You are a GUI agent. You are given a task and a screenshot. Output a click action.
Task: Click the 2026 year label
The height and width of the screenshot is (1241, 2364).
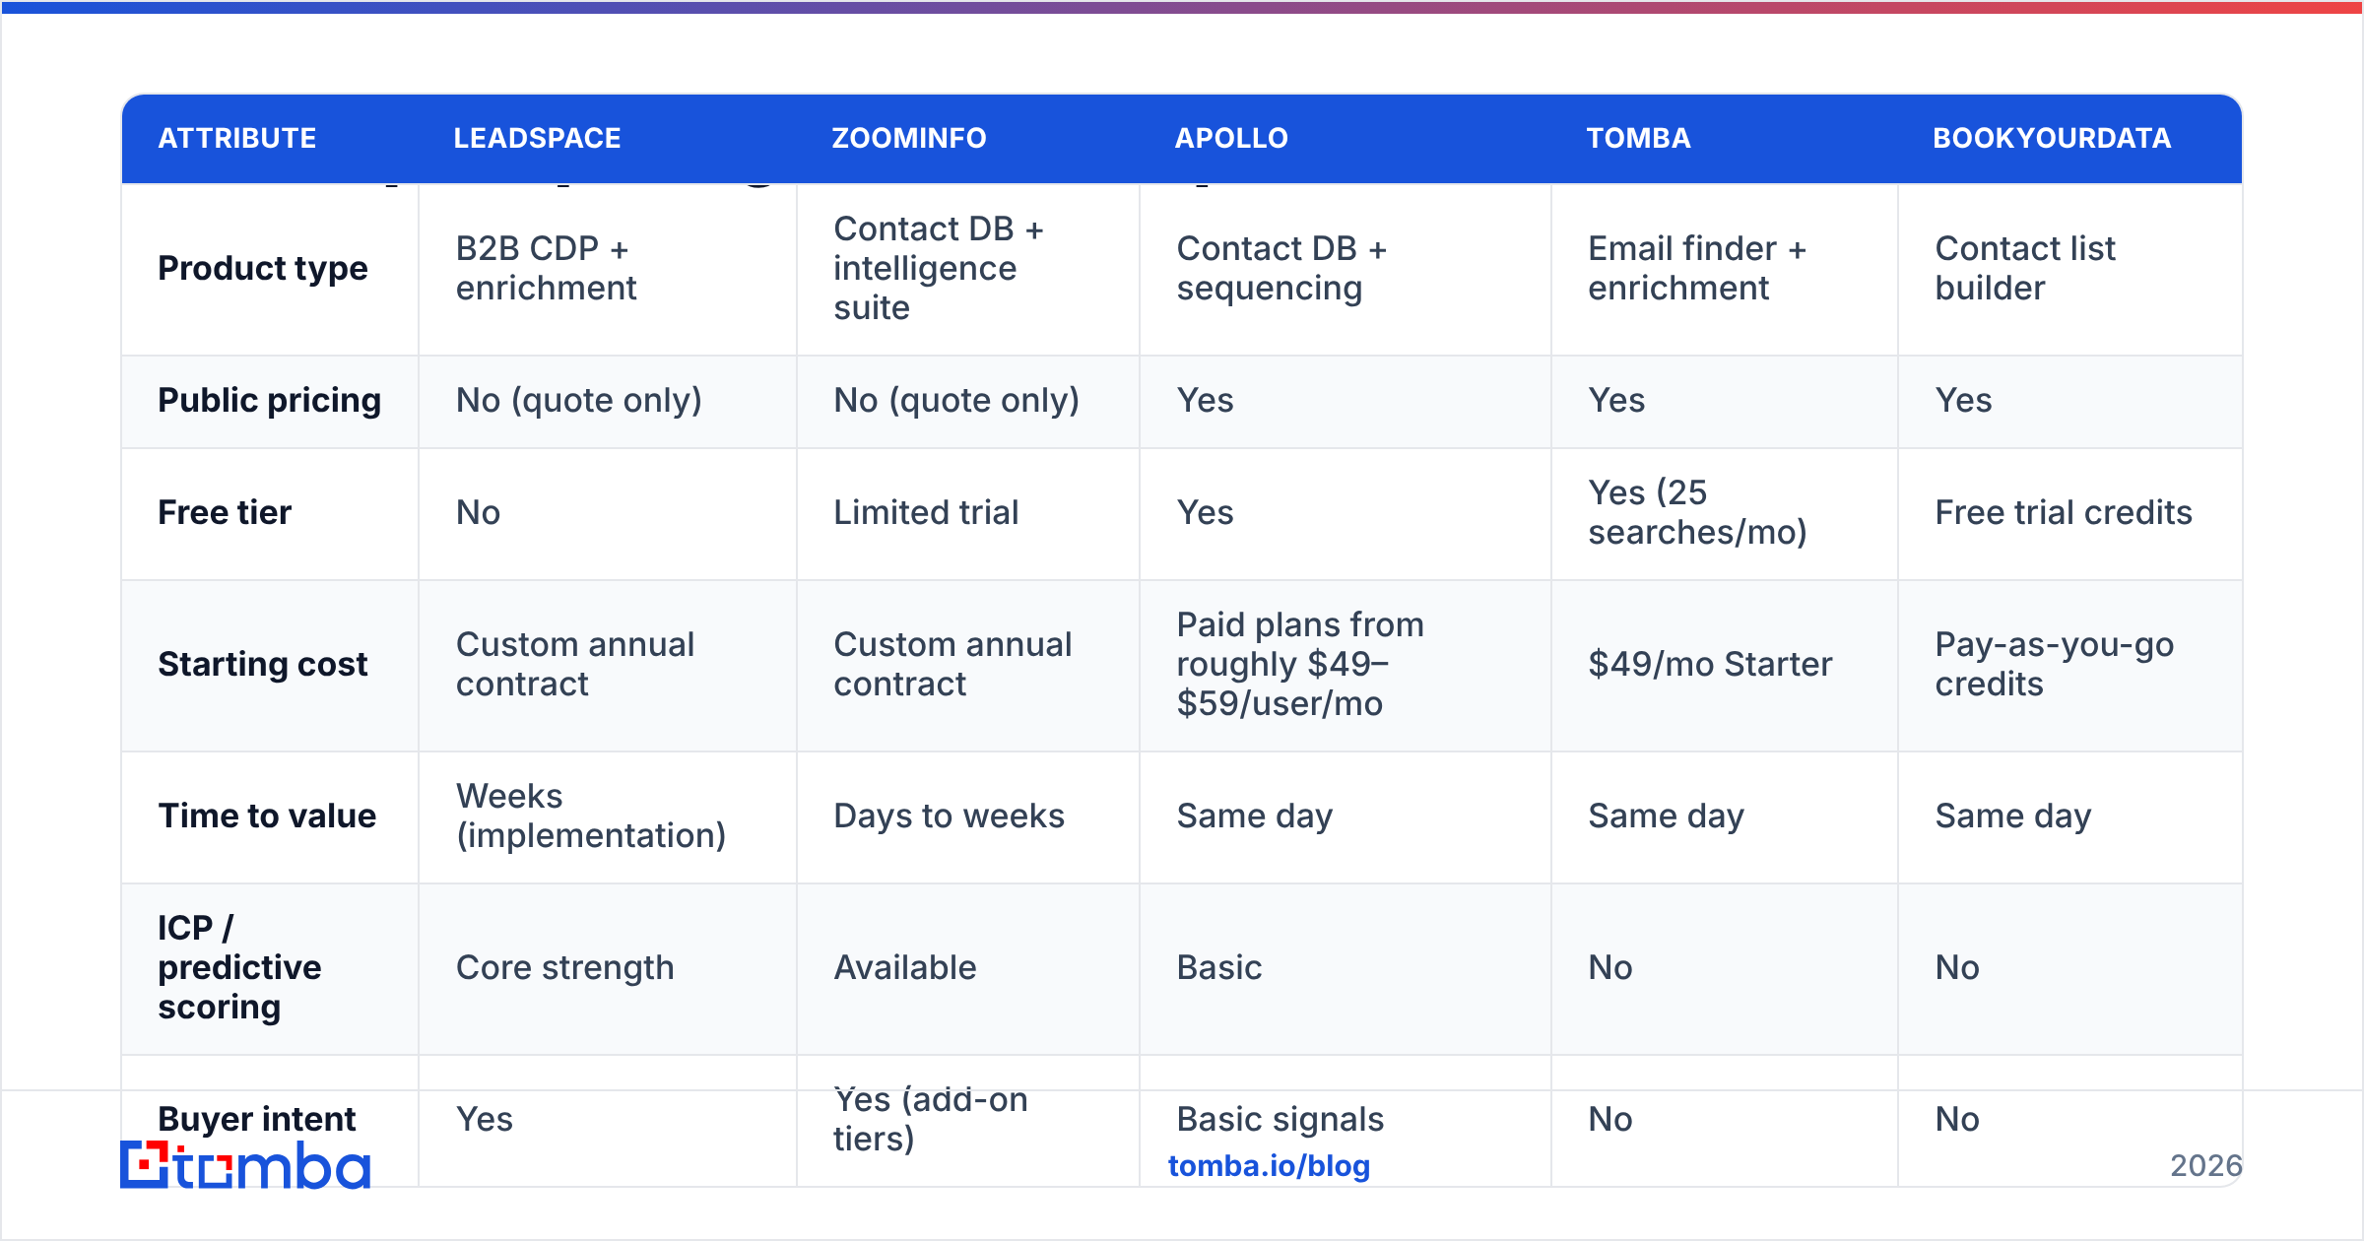tap(2205, 1166)
